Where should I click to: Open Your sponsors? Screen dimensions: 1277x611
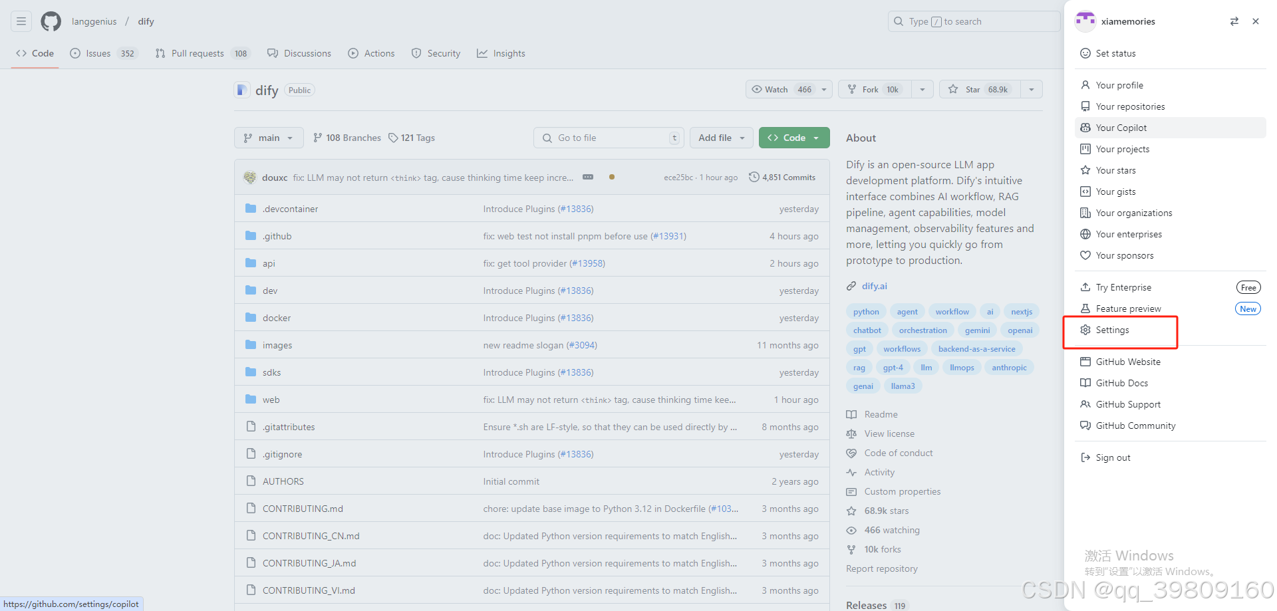click(1171, 255)
